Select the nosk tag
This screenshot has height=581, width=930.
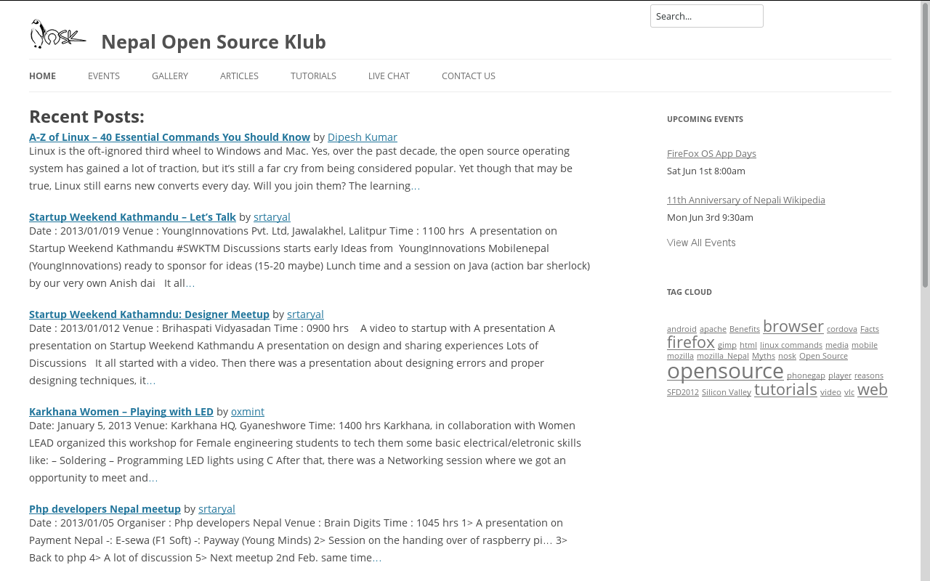(x=787, y=356)
